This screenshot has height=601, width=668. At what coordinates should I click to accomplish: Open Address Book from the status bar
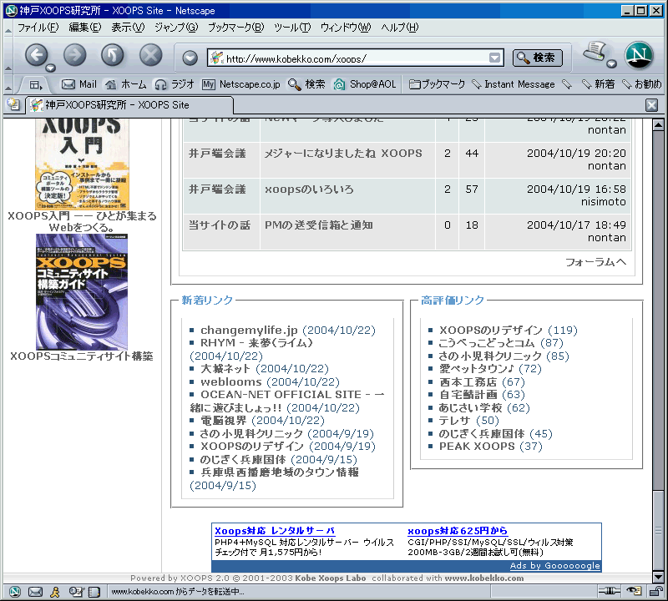[94, 592]
